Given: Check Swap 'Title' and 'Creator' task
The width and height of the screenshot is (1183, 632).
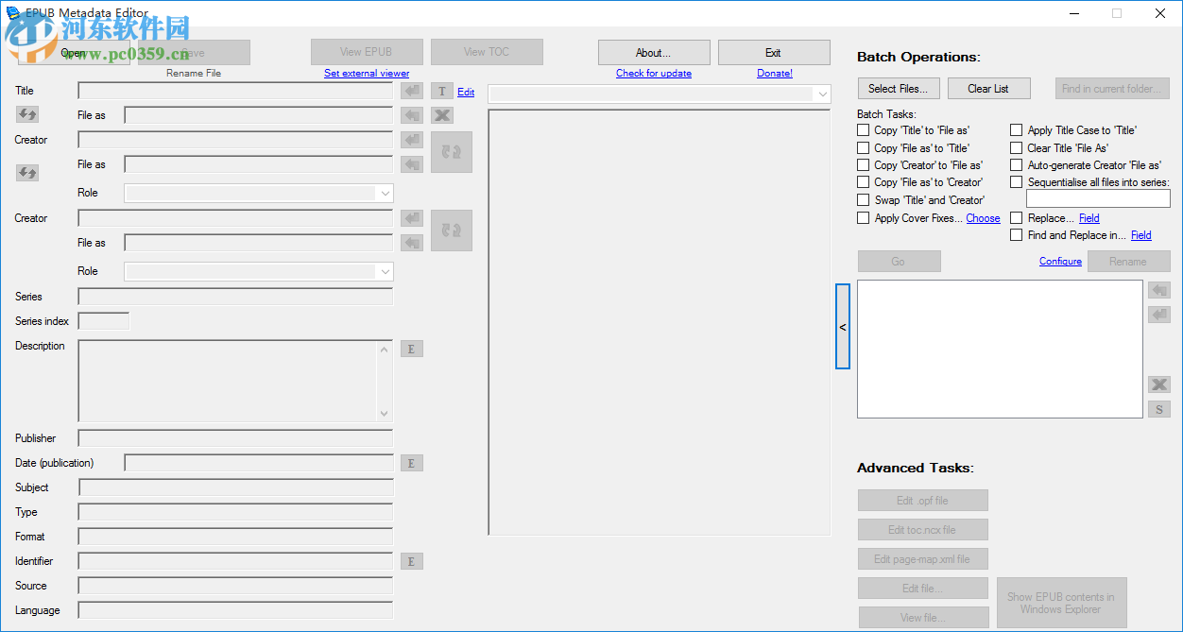Looking at the screenshot, I should click(863, 199).
